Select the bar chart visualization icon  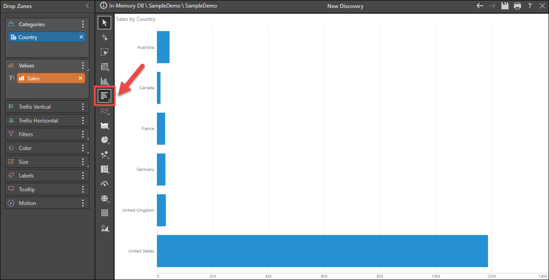(x=104, y=96)
